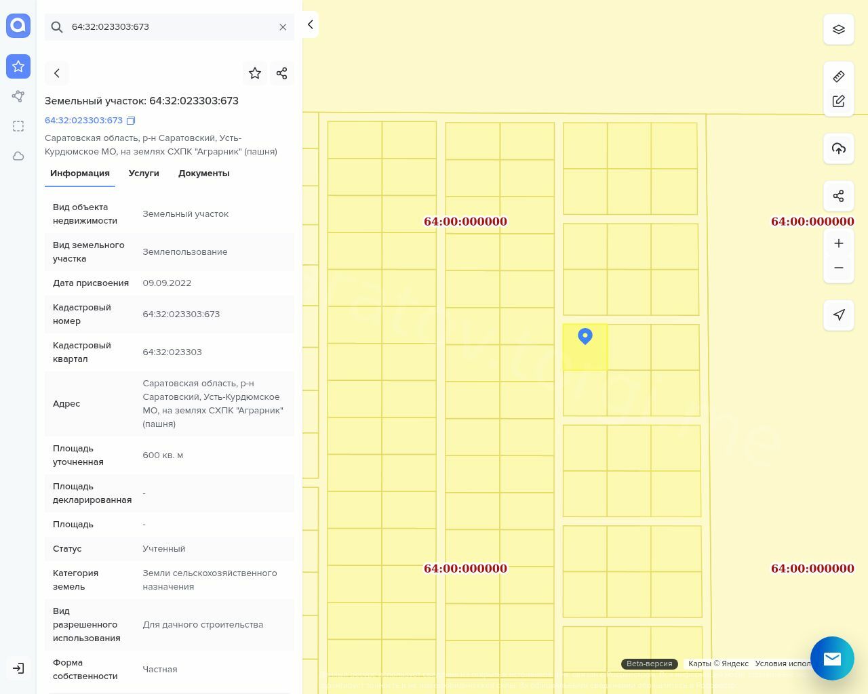Screen dimensions: 868x694
Task: Open favorites in left sidebar
Action: click(18, 66)
